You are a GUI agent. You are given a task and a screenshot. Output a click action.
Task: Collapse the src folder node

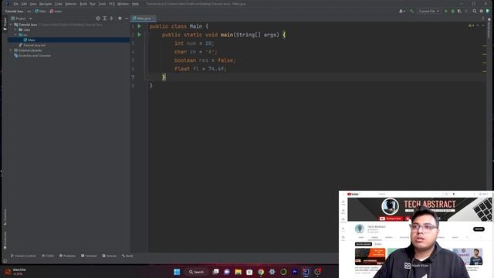click(15, 35)
